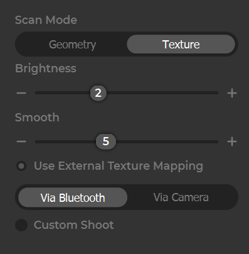Image resolution: width=249 pixels, height=254 pixels.
Task: Click the Custom Shoot label text
Action: pos(74,225)
